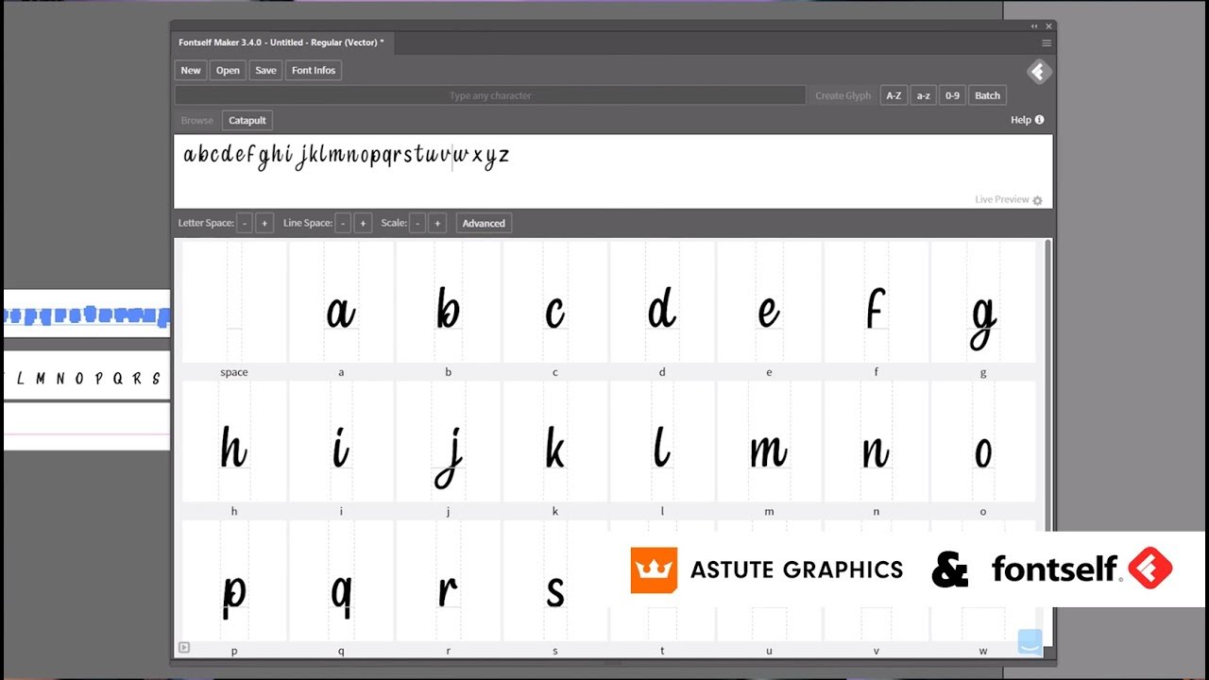Click the L M N O P Q R S artboard text
Screen dimensions: 1209x680
click(90, 379)
